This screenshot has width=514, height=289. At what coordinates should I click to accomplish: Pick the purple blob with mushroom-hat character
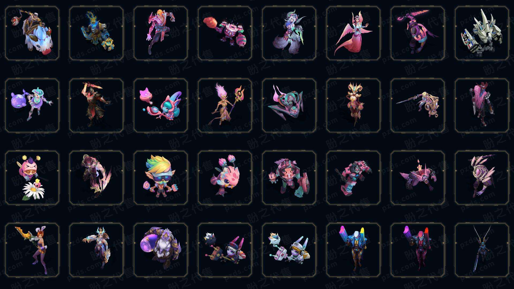32,105
